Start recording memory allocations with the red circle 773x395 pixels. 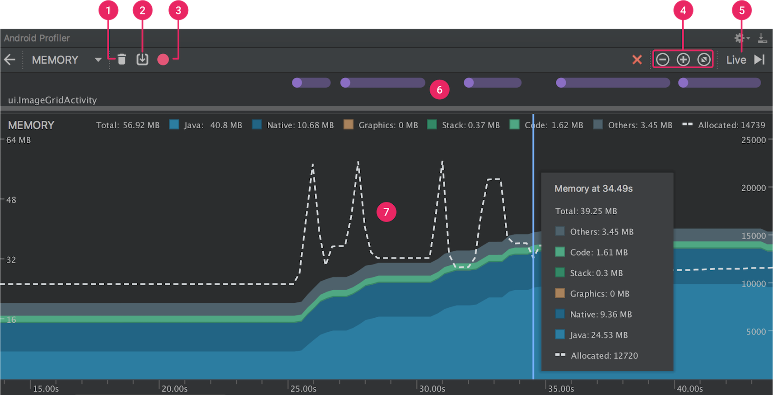click(163, 60)
